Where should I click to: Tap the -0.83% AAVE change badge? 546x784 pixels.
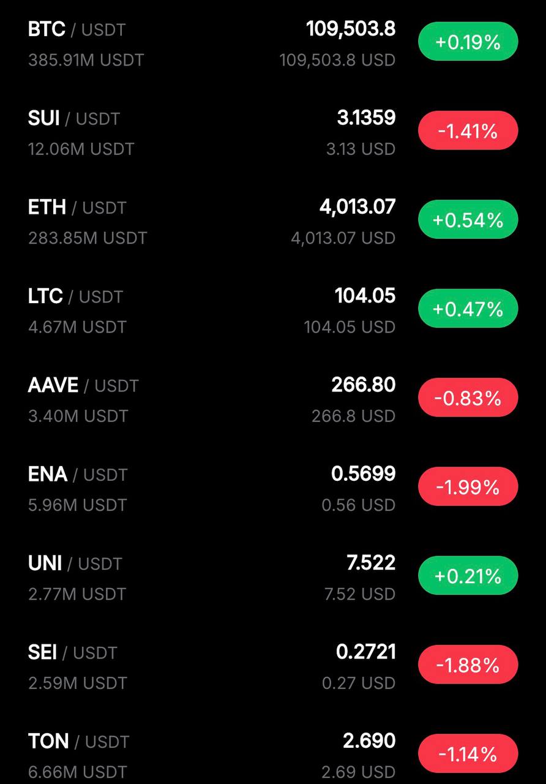tap(468, 398)
